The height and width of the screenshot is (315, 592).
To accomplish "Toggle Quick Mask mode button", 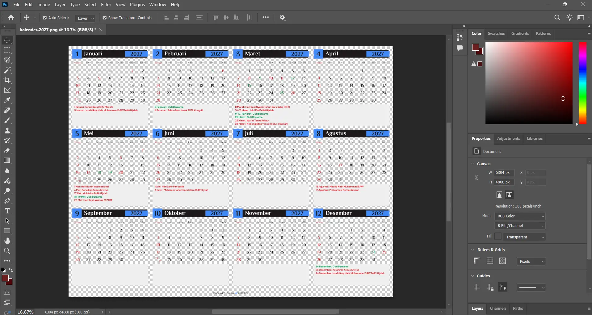I will click(7, 292).
